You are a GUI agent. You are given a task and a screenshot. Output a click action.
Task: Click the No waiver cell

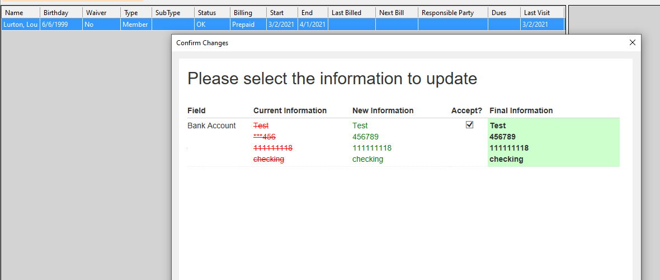coord(101,25)
